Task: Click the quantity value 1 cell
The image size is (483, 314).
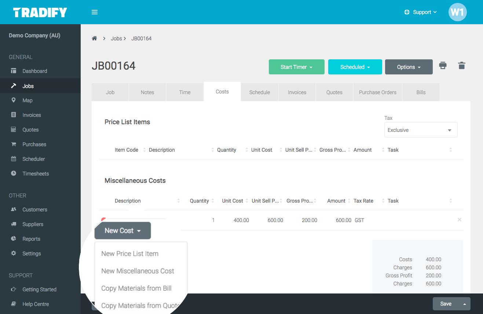Action: click(213, 220)
